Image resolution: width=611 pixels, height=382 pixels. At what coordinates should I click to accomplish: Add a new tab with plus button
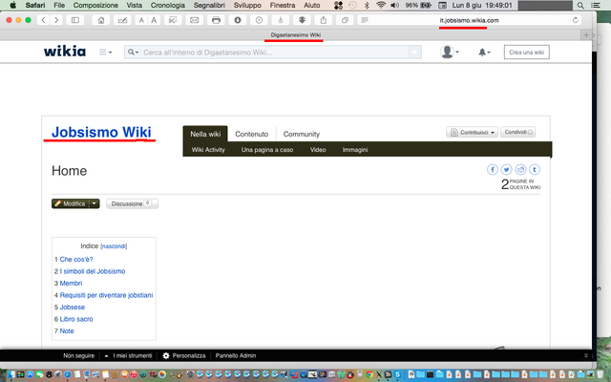586,35
